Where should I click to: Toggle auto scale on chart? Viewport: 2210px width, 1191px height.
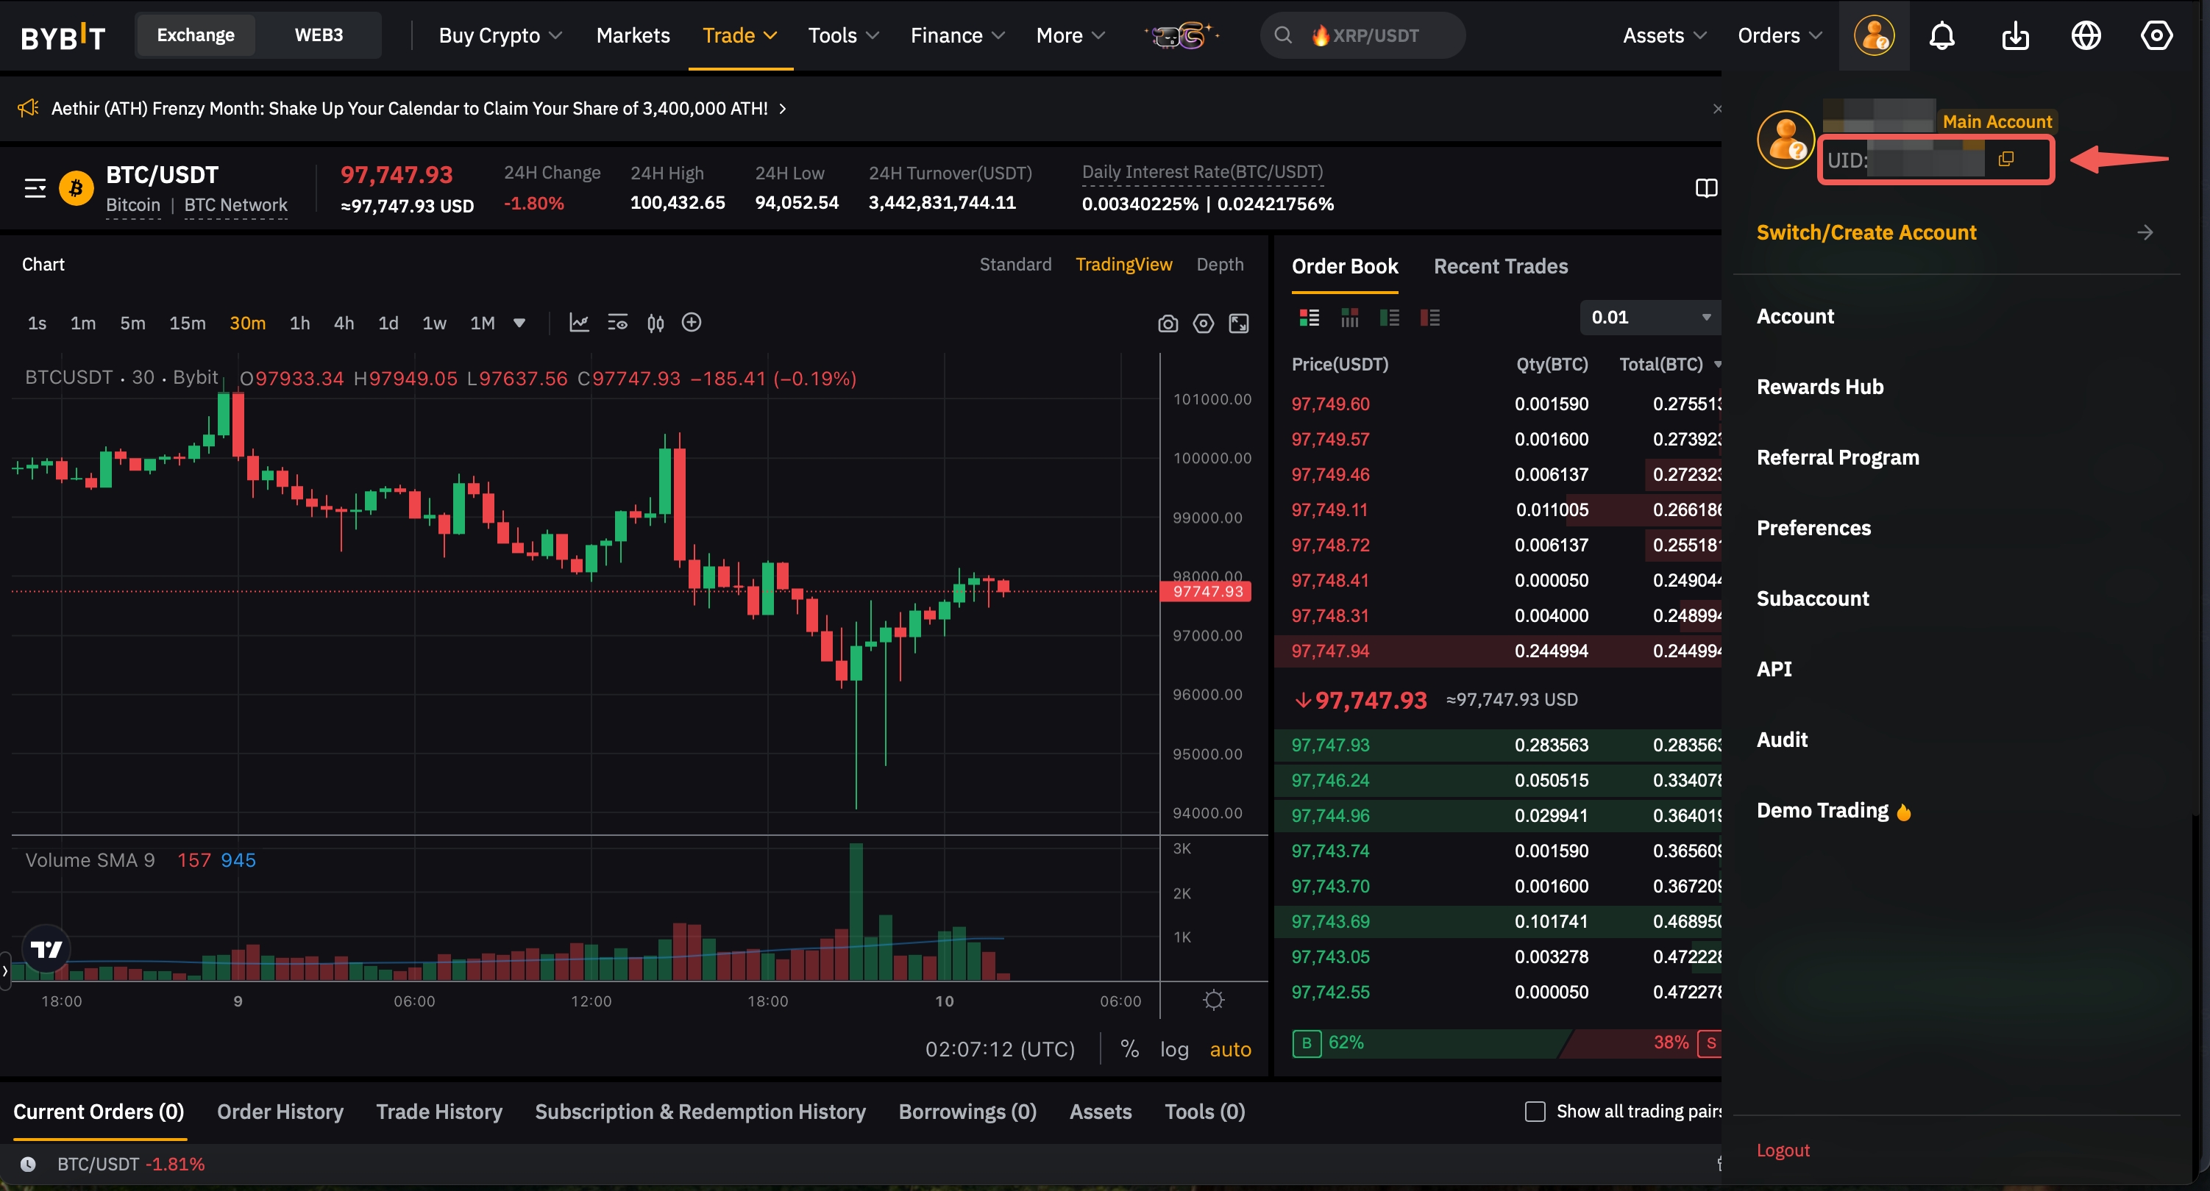(1229, 1050)
